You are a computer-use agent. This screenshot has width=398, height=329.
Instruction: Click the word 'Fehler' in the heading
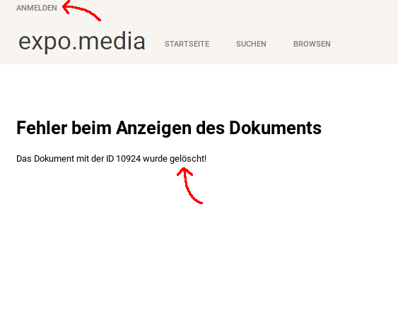point(42,128)
